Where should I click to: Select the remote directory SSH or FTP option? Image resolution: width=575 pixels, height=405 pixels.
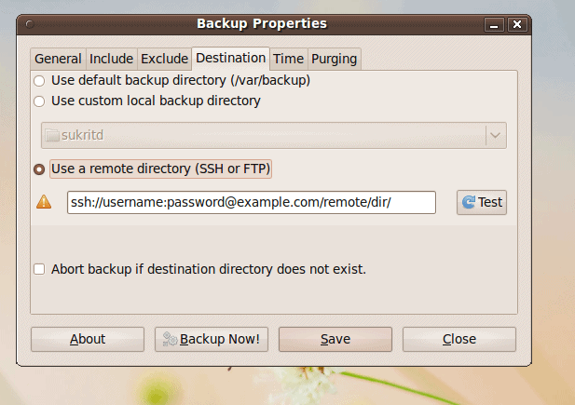click(x=39, y=169)
